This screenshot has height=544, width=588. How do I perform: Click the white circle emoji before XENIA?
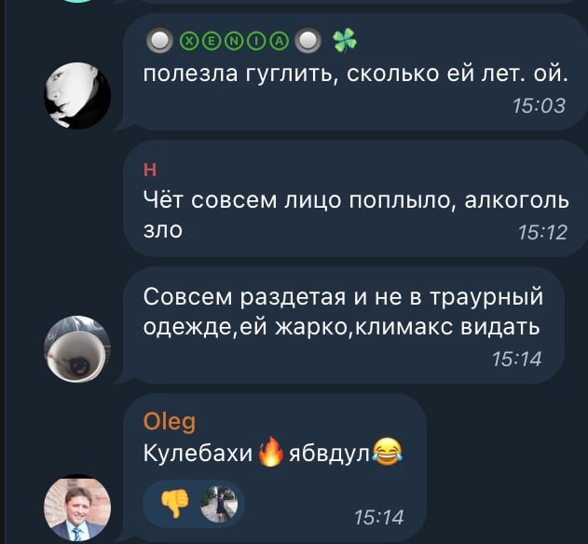tap(159, 41)
